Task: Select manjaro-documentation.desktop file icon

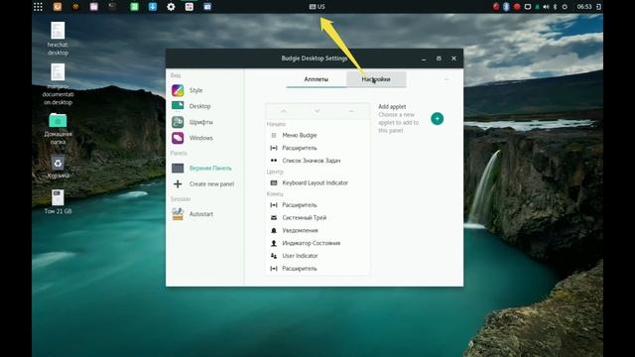Action: tap(58, 84)
